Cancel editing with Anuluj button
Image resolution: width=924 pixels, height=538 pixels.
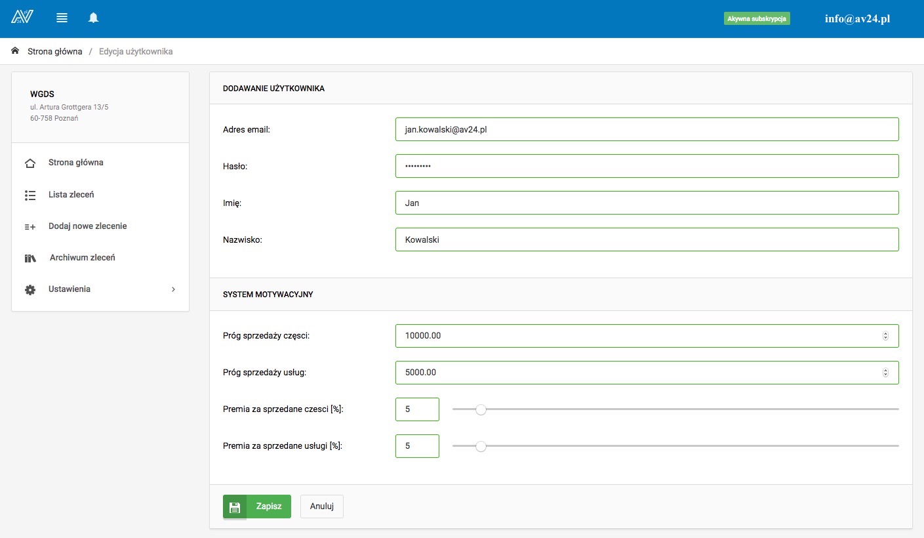point(322,507)
